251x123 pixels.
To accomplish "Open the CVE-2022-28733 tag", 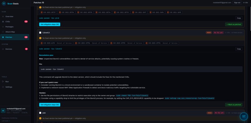I will [121, 12].
